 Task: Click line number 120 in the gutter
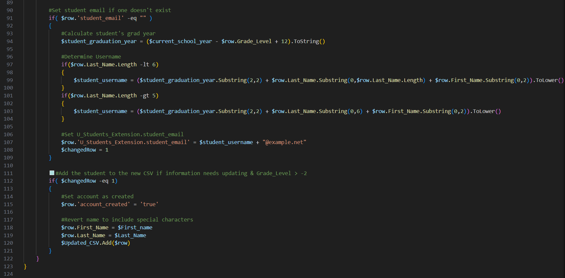tap(8, 243)
